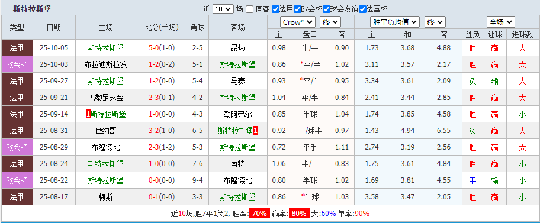540x223 pixels.
Task: Click the 大 60% statistic
Action: (x=323, y=214)
